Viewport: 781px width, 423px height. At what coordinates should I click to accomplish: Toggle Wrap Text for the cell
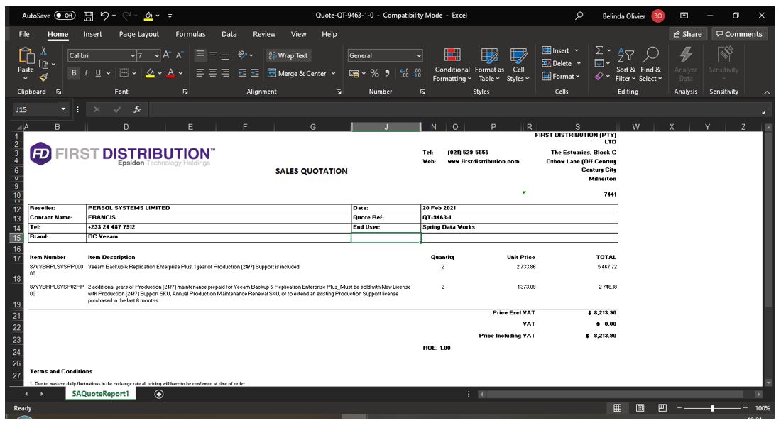pos(288,55)
